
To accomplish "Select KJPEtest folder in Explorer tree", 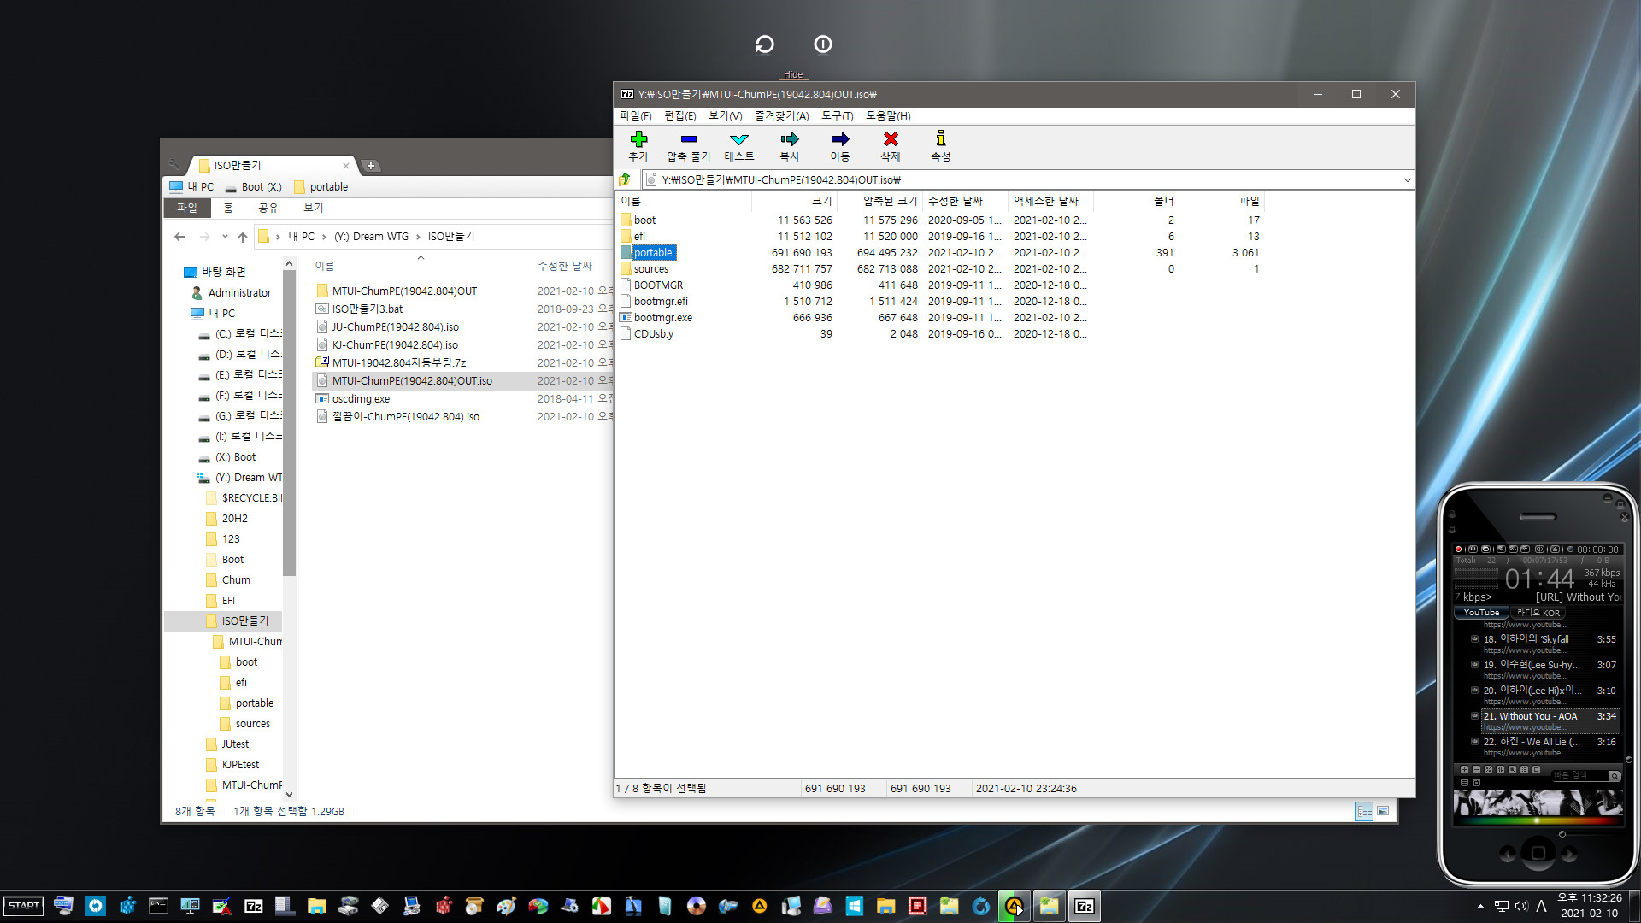I will pos(240,765).
